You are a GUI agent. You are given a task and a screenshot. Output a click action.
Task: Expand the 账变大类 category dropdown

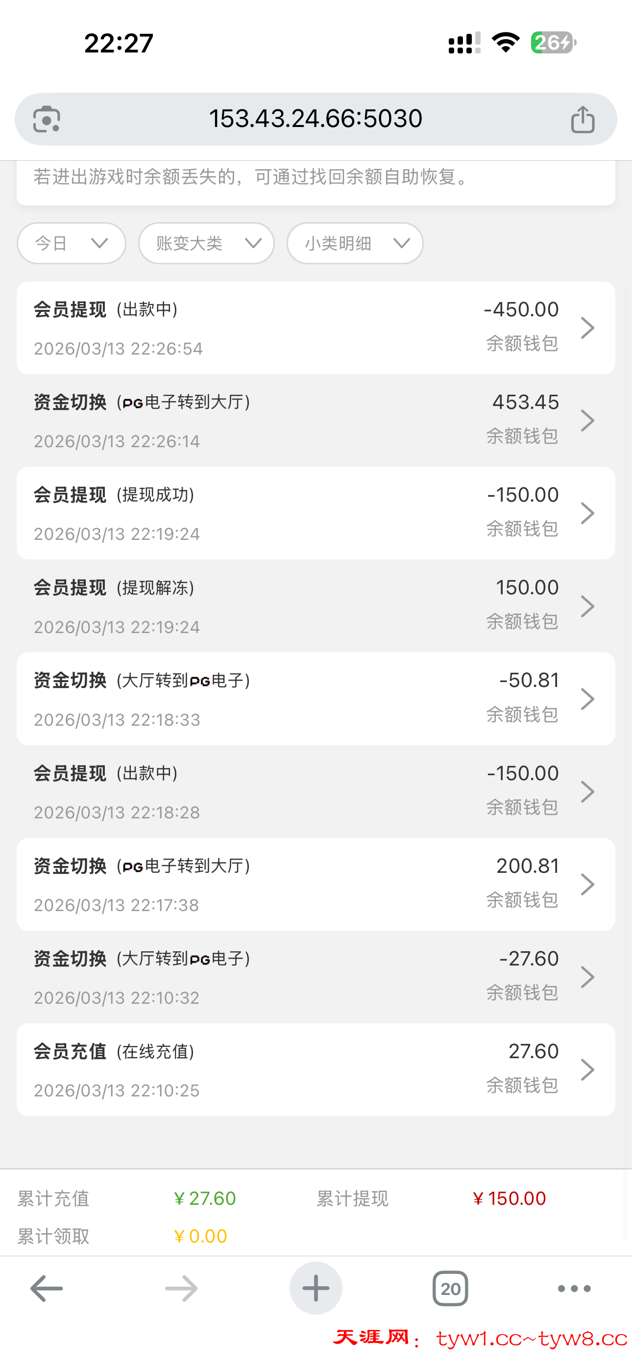[206, 243]
